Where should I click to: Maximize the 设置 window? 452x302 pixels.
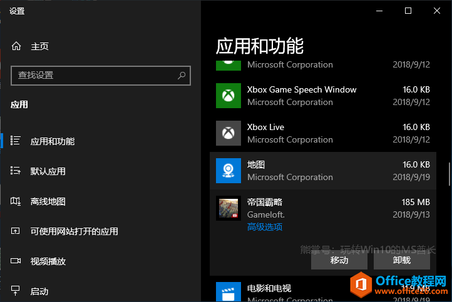click(408, 11)
